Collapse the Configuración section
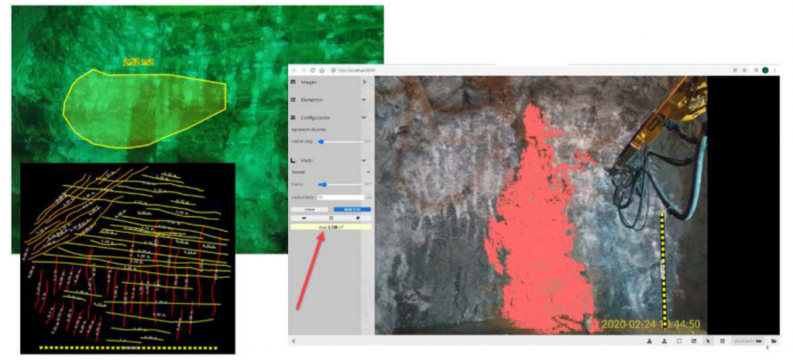Screen dimensions: 793x362 click(x=364, y=118)
